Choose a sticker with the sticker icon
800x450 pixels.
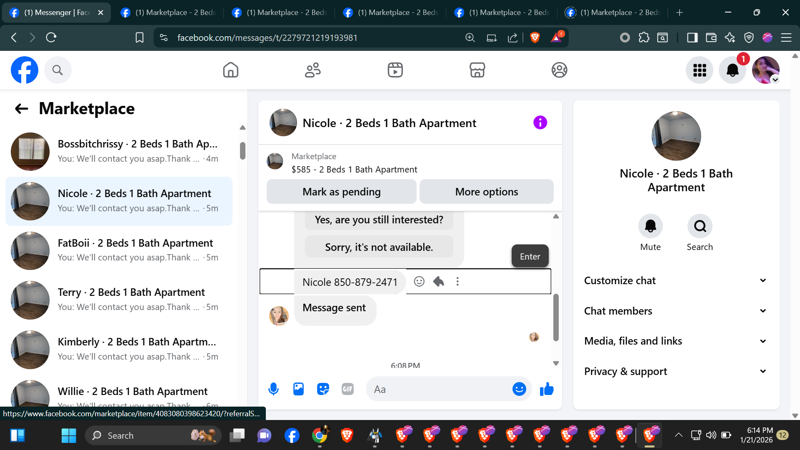point(323,389)
